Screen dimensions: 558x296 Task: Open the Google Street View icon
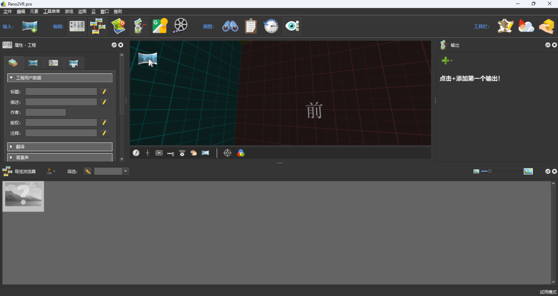159,26
